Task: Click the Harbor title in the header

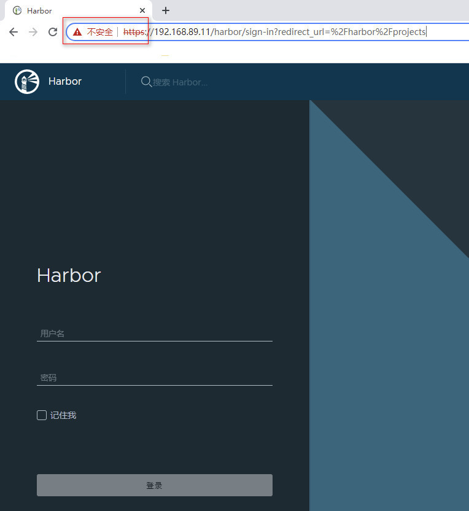Action: [65, 82]
